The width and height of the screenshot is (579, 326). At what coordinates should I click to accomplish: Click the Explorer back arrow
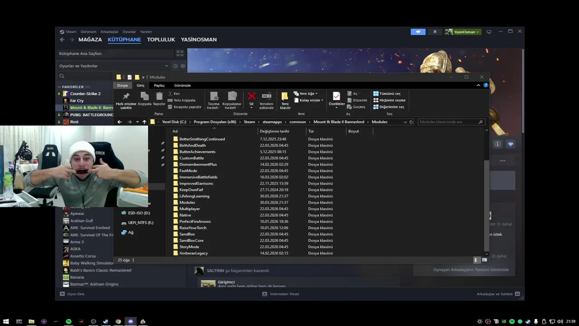tap(119, 122)
